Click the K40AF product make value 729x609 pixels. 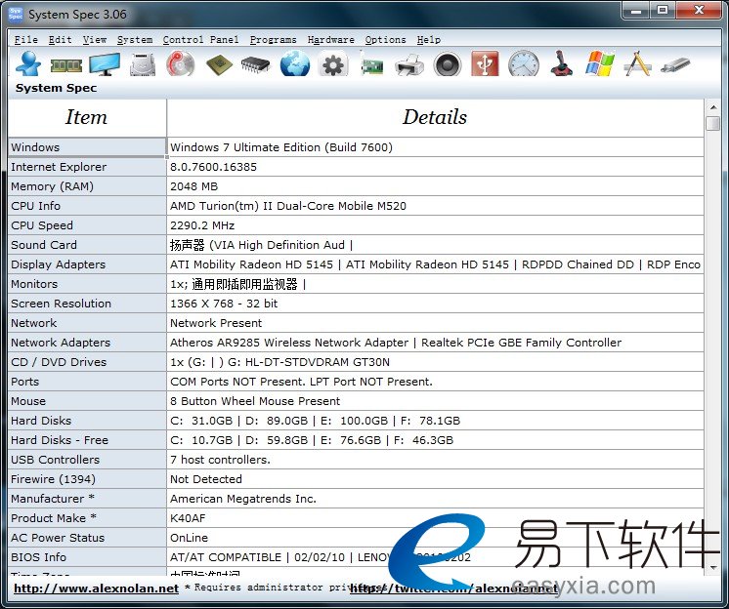tap(188, 517)
